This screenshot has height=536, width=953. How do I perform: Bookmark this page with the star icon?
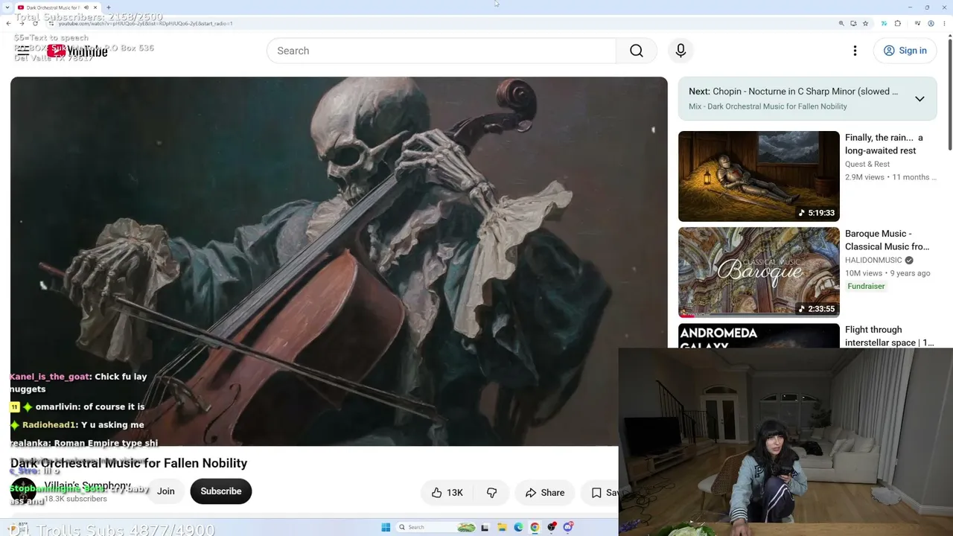865,23
